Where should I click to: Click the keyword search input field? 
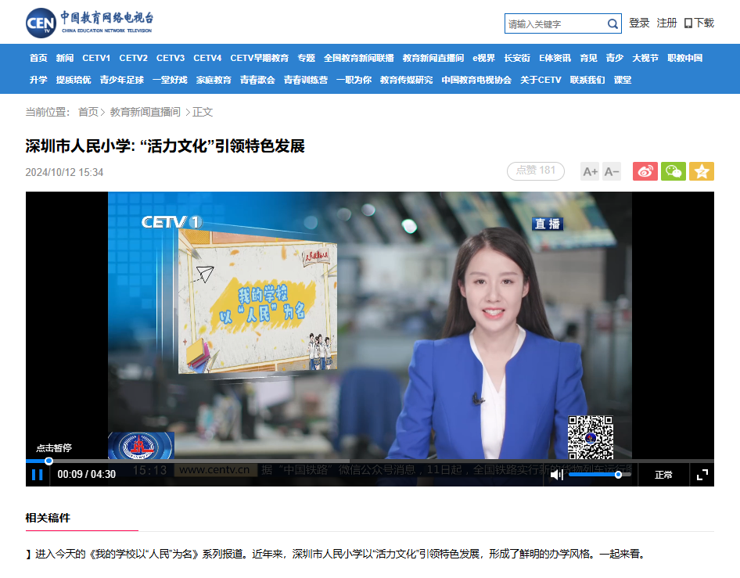(x=556, y=23)
